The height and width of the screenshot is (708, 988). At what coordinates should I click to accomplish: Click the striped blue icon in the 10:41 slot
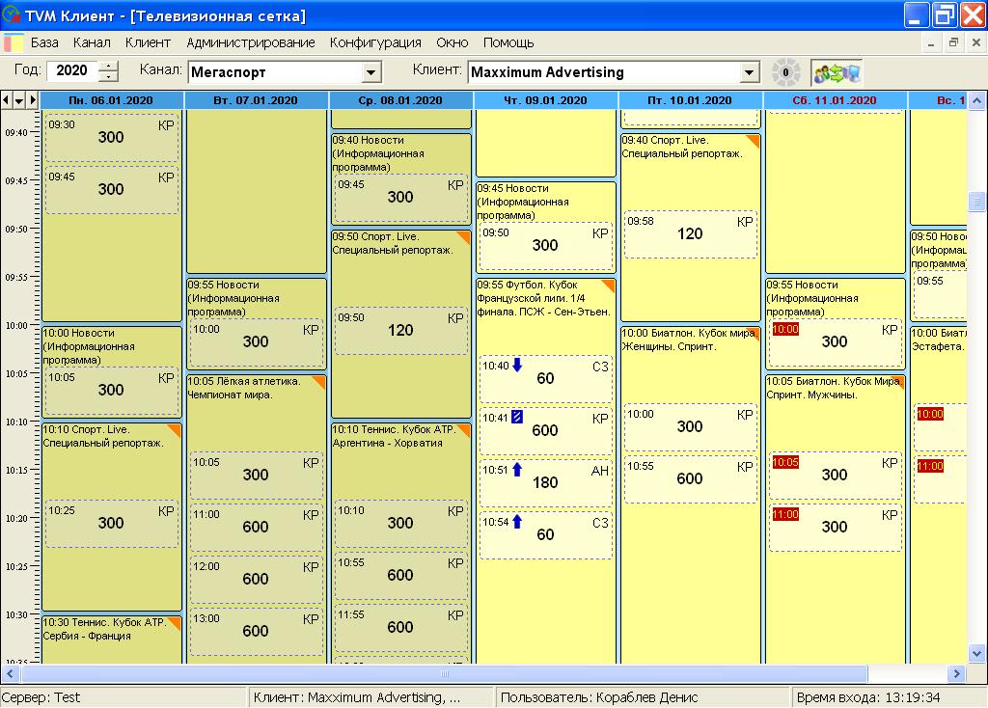[x=517, y=417]
